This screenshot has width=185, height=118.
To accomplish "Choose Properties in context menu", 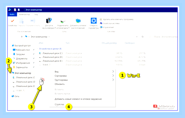I will 59,105.
